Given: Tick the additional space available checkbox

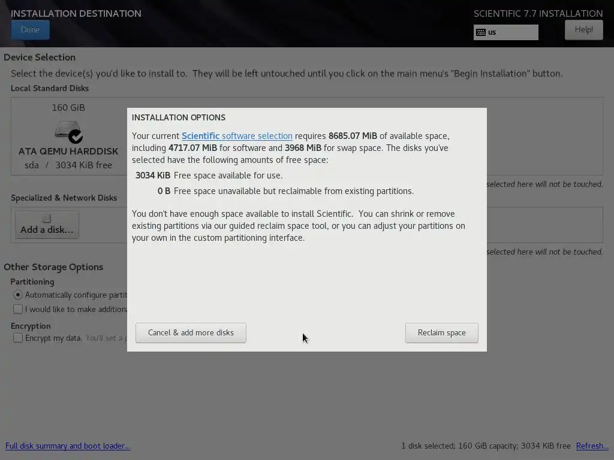Looking at the screenshot, I should [17, 309].
